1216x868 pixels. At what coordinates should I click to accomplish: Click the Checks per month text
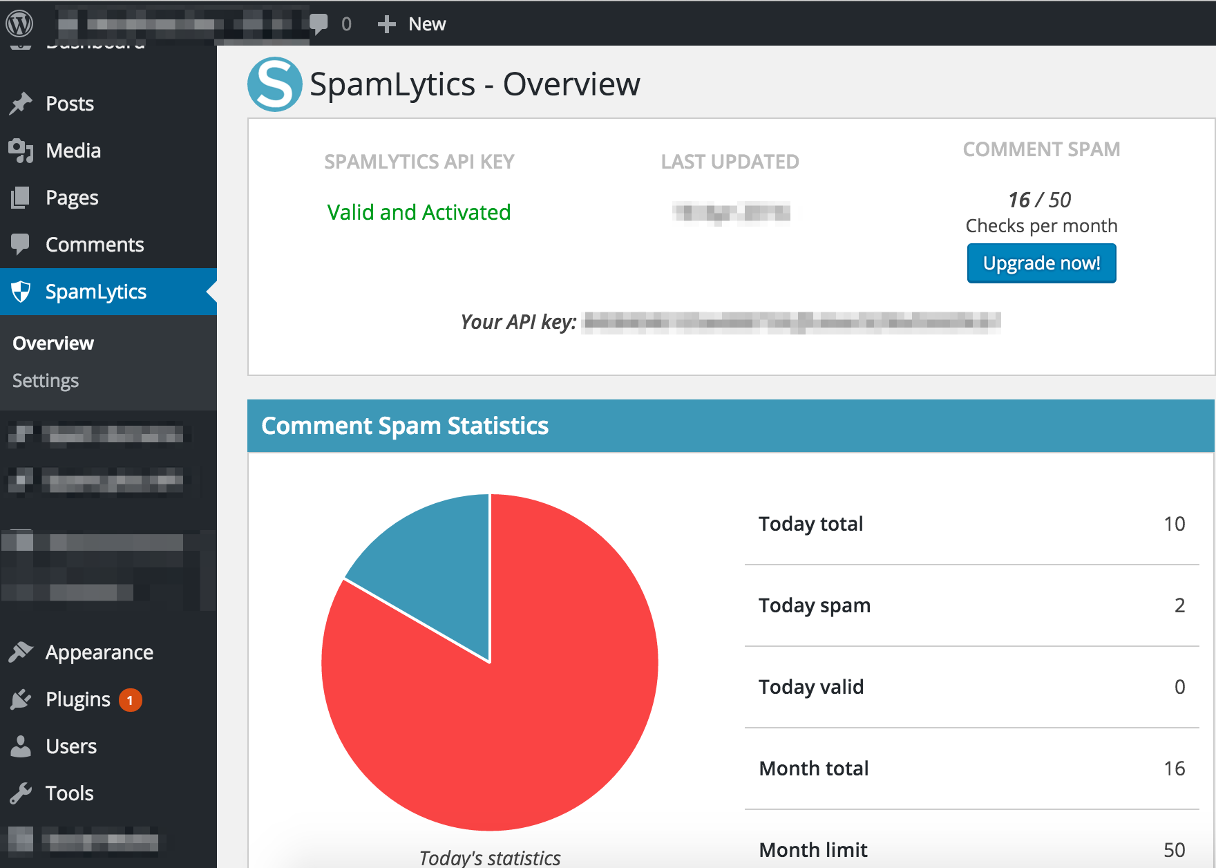1041,226
